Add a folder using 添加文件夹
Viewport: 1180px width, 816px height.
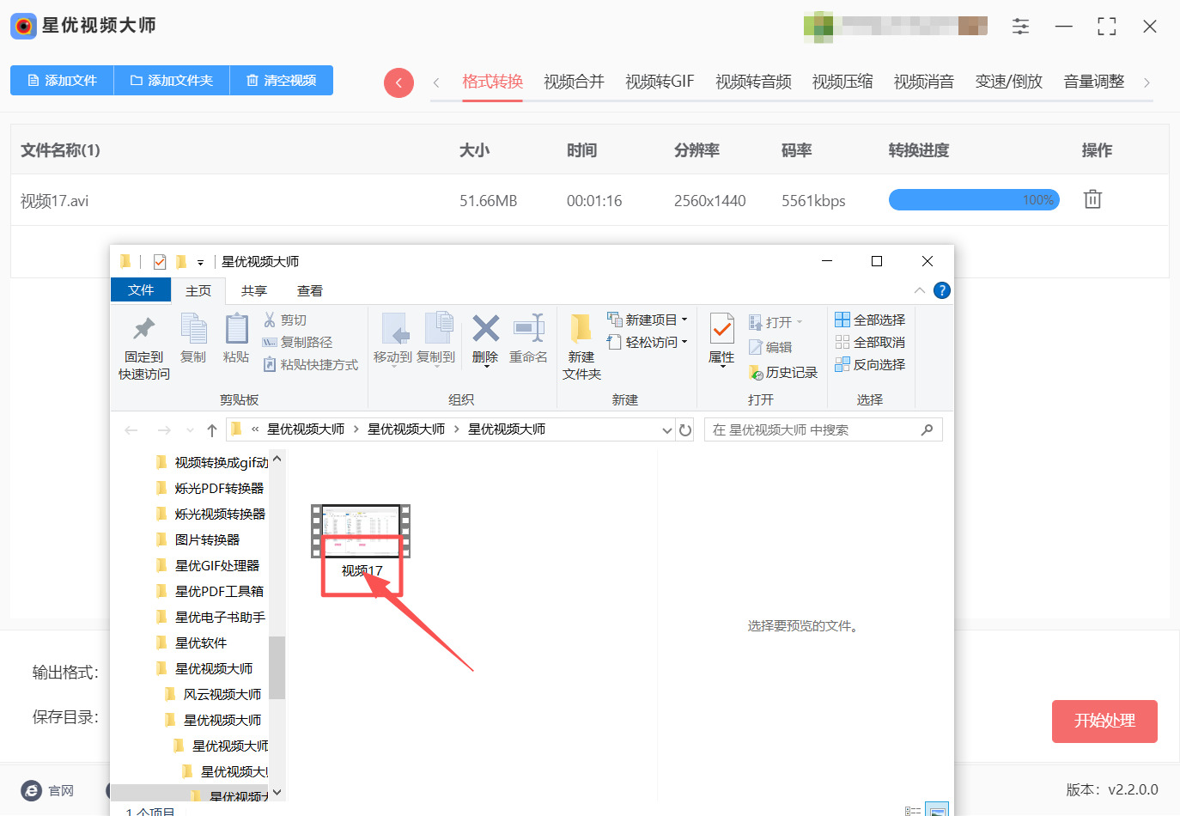[x=171, y=80]
